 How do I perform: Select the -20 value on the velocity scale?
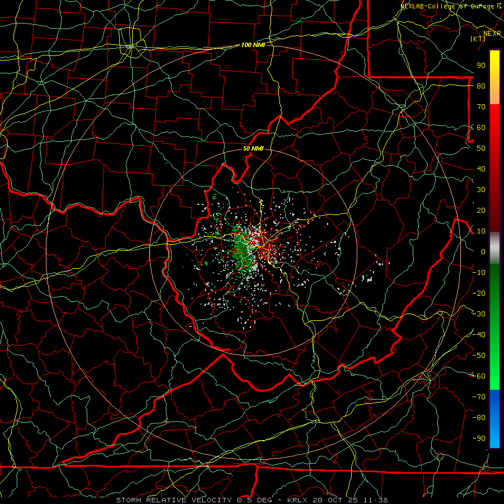[x=479, y=293]
